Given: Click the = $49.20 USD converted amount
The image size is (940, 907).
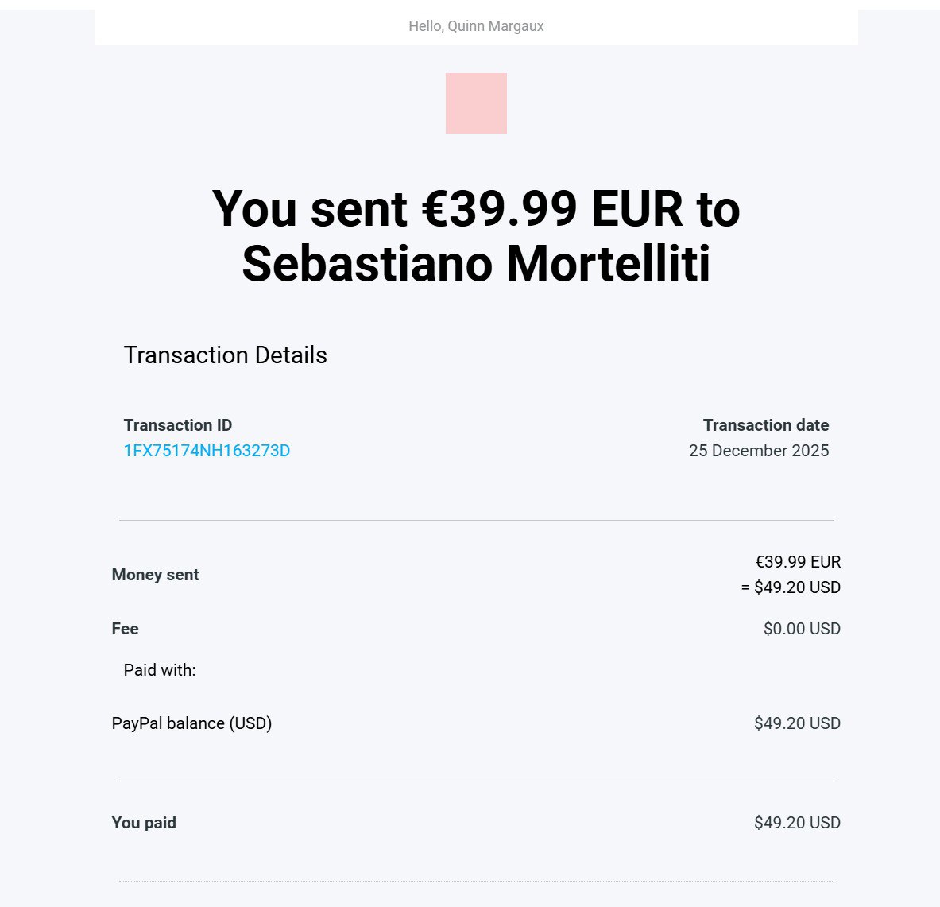Looking at the screenshot, I should pyautogui.click(x=790, y=587).
